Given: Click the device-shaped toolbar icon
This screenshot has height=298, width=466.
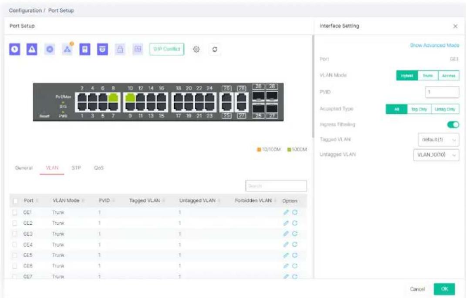Looking at the screenshot, I should click(85, 49).
